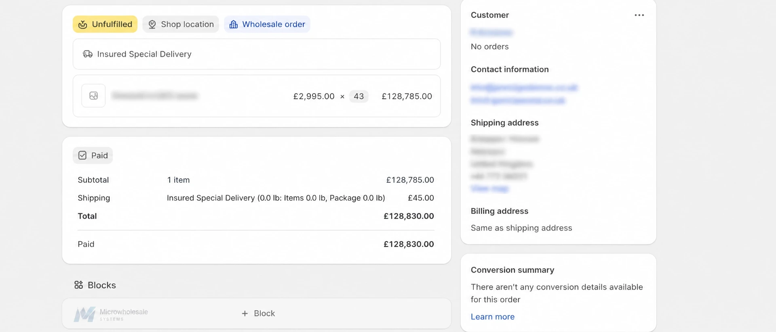Open the product image placeholder thumbnail
This screenshot has width=776, height=332.
93,96
